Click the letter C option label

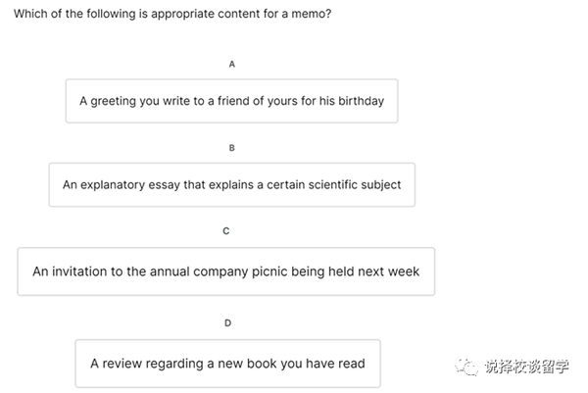coord(226,231)
